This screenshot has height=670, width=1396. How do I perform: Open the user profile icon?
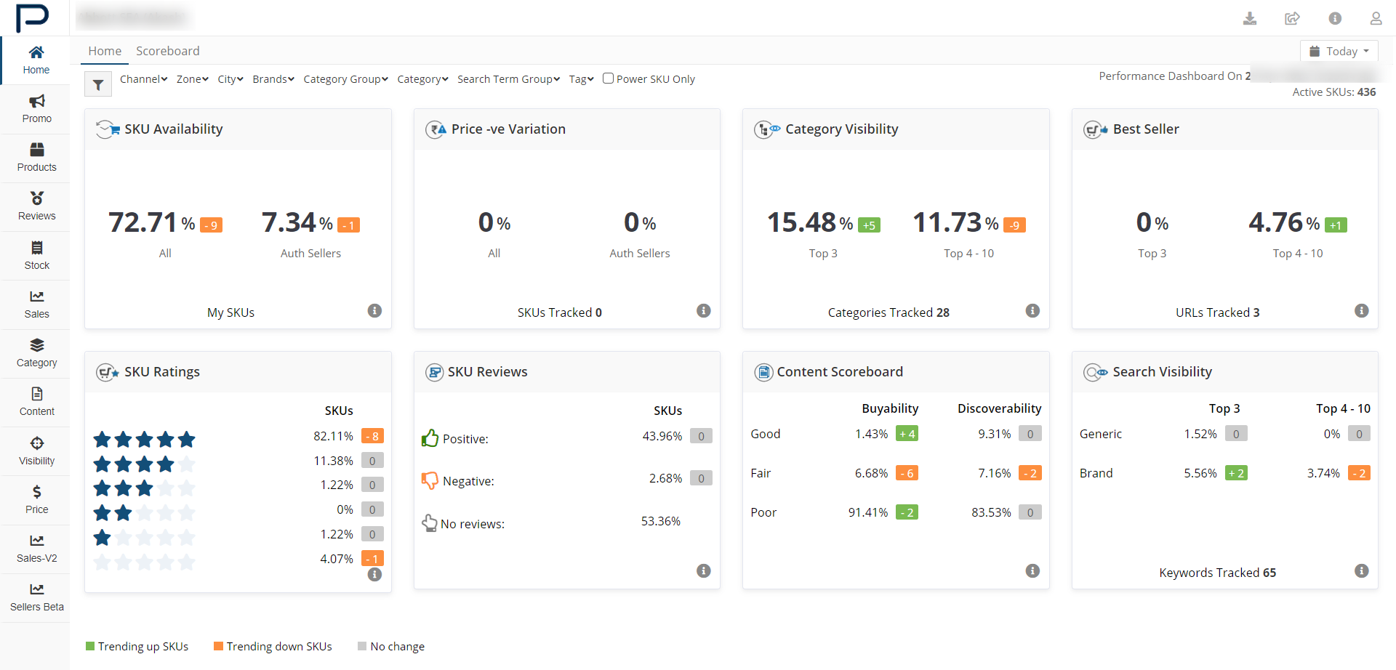(x=1376, y=18)
